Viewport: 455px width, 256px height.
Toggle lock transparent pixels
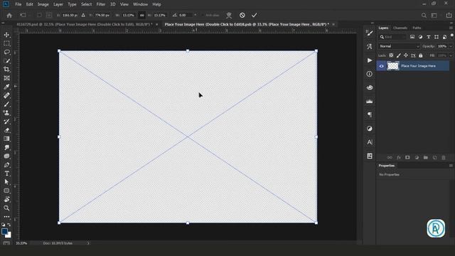(x=391, y=55)
